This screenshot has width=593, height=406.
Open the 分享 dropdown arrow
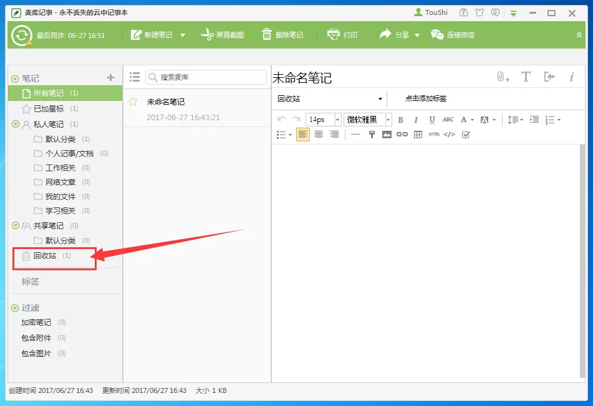417,35
